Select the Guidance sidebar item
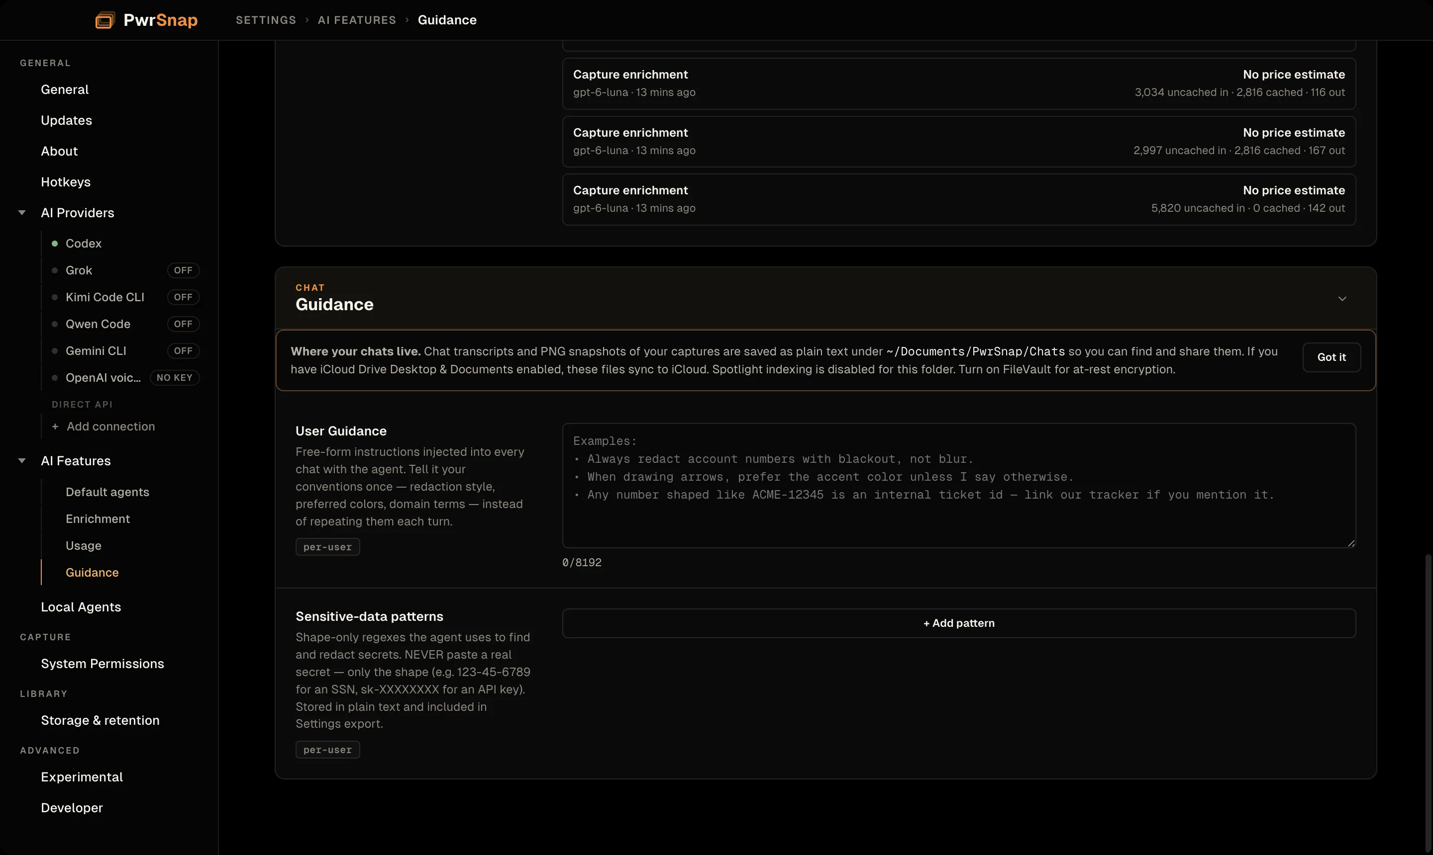This screenshot has width=1433, height=855. tap(92, 572)
